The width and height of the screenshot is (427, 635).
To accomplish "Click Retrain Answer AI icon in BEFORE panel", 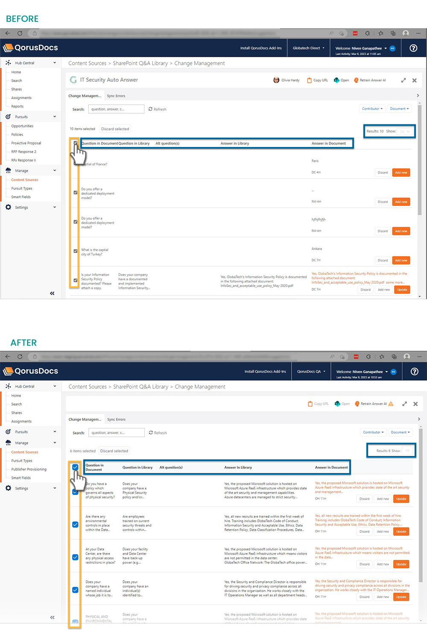I will click(356, 80).
